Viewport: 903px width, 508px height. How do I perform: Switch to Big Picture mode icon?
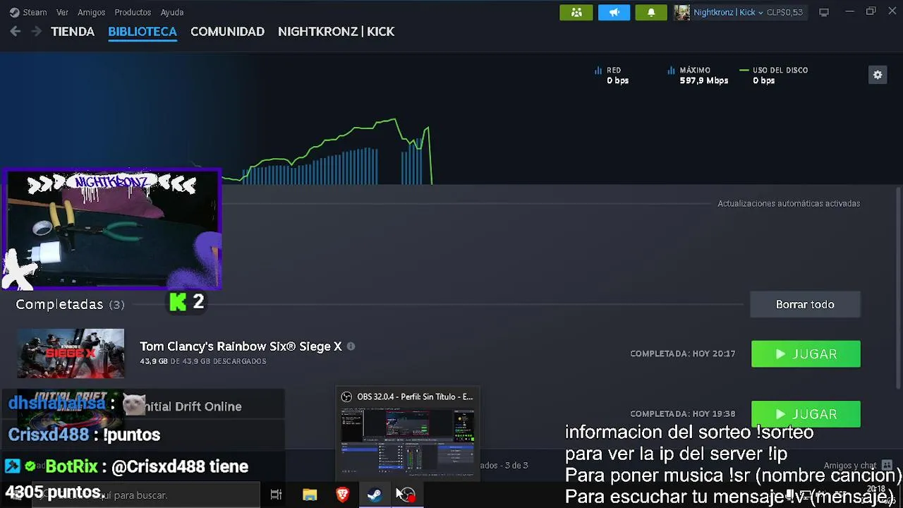823,12
